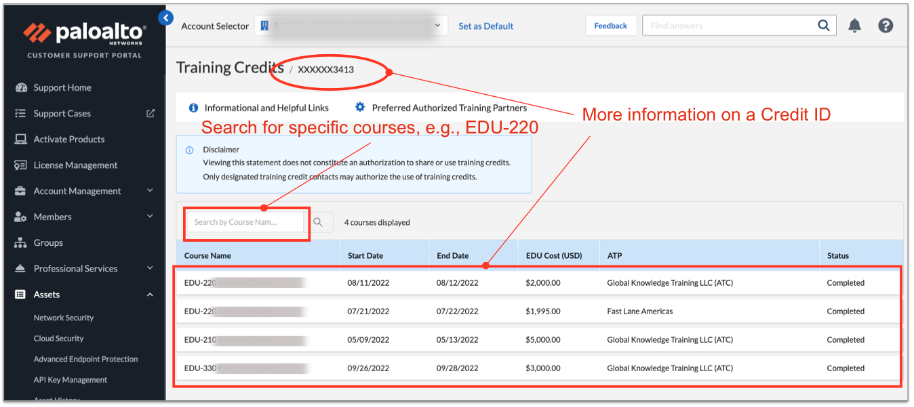
Task: Click the Professional Services icon
Action: tap(20, 268)
